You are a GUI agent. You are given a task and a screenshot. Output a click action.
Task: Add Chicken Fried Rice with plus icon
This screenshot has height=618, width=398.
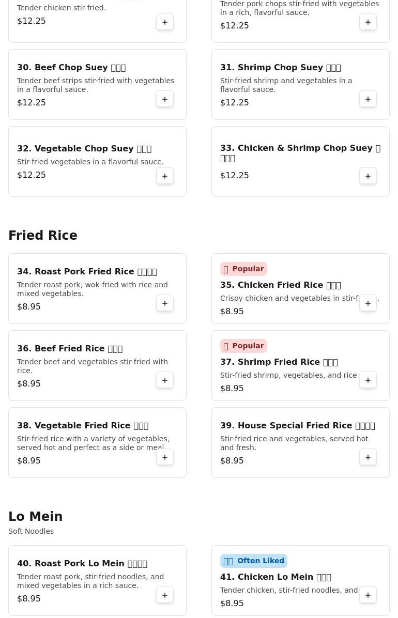(368, 303)
